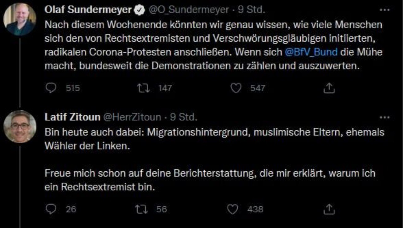This screenshot has width=403, height=228.
Task: Click Olaf Sundermeyer's profile picture
Action: click(20, 20)
